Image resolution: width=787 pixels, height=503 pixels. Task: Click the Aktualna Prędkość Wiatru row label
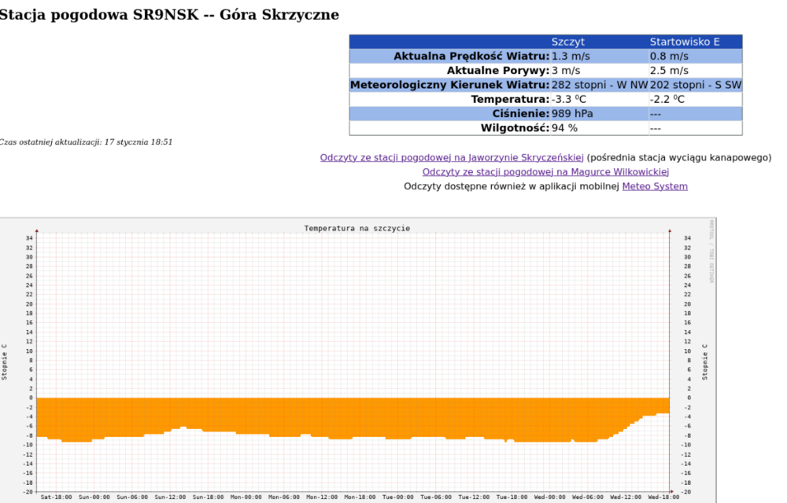(471, 57)
